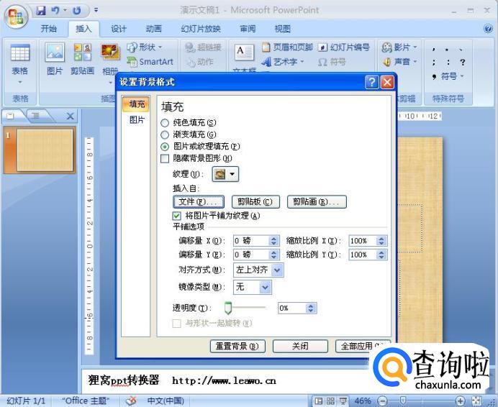Viewport: 498px width, 407px height.
Task: Open the quick access toolbar customize arrow
Action: coord(96,11)
